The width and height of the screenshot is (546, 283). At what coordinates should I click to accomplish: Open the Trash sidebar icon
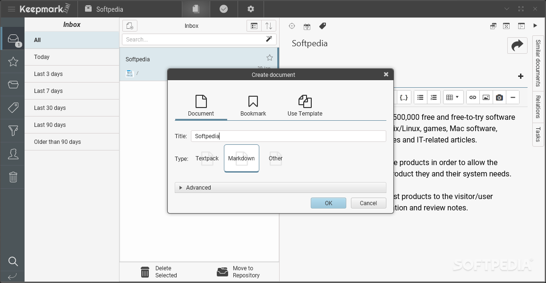click(13, 177)
